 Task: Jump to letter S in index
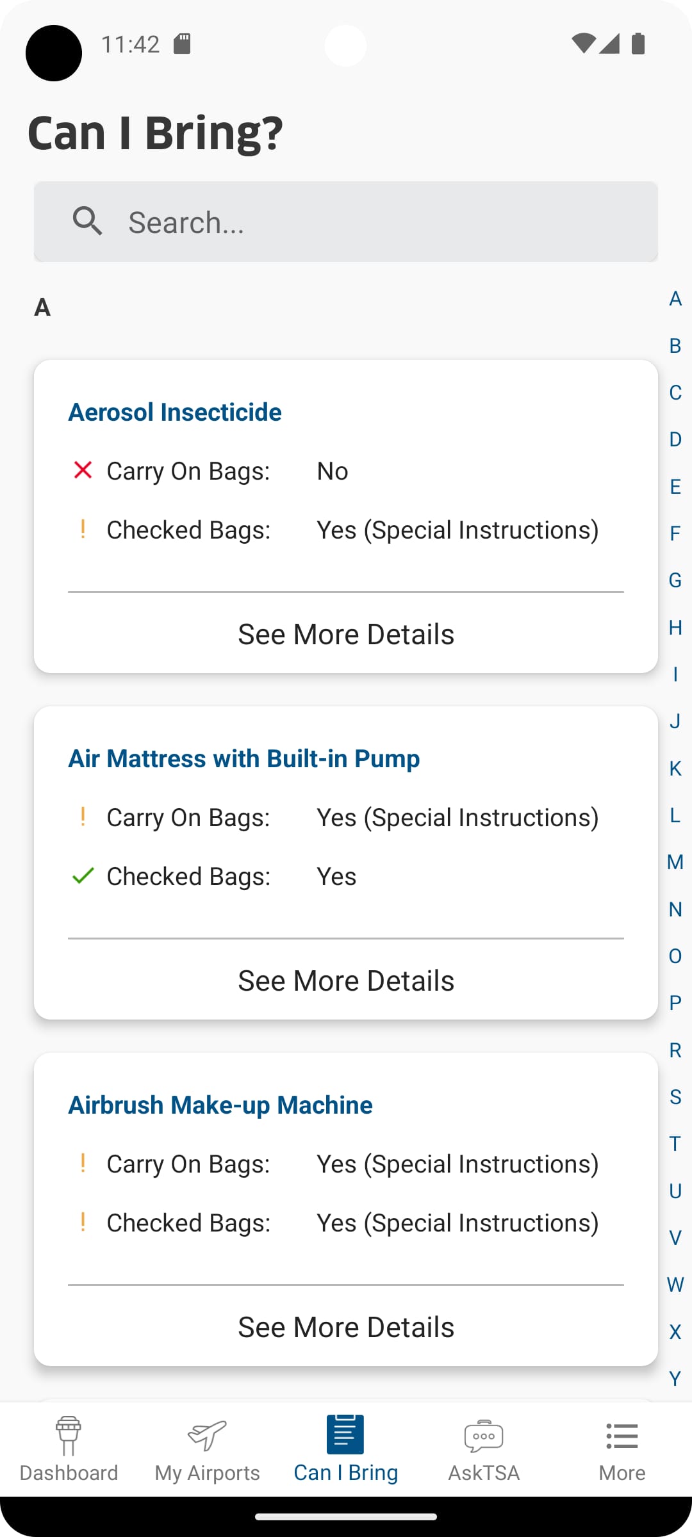[x=675, y=1097]
